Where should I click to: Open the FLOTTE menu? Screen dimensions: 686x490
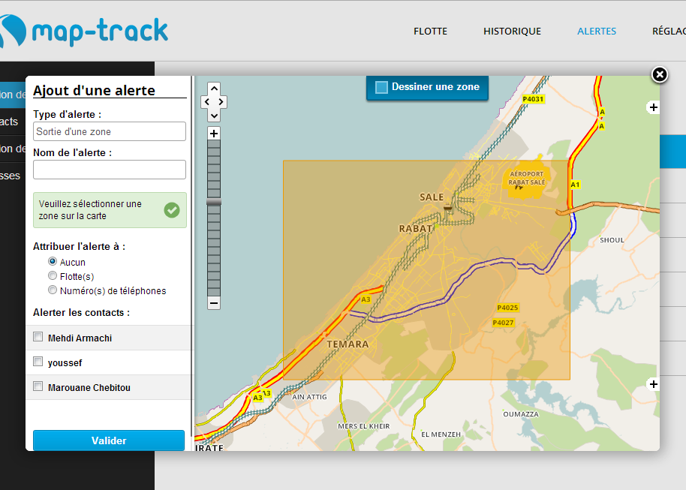(x=430, y=32)
